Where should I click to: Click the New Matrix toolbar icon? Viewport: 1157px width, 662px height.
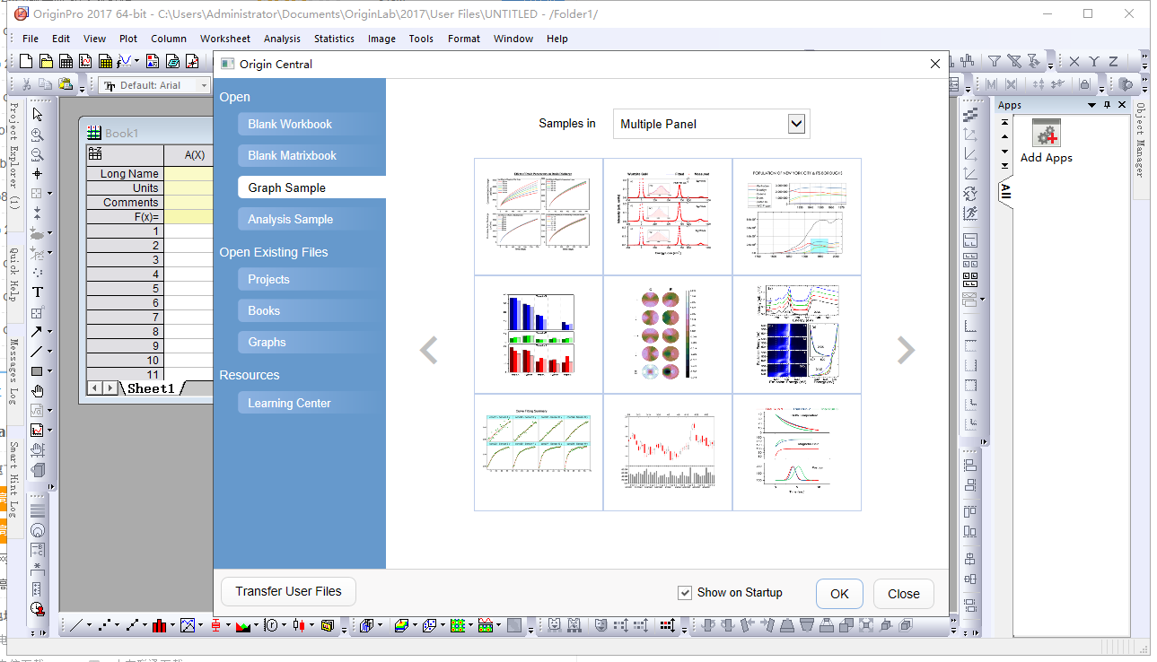pos(105,61)
